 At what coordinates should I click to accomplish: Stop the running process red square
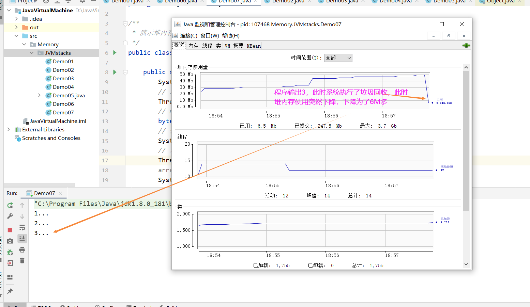coord(10,230)
